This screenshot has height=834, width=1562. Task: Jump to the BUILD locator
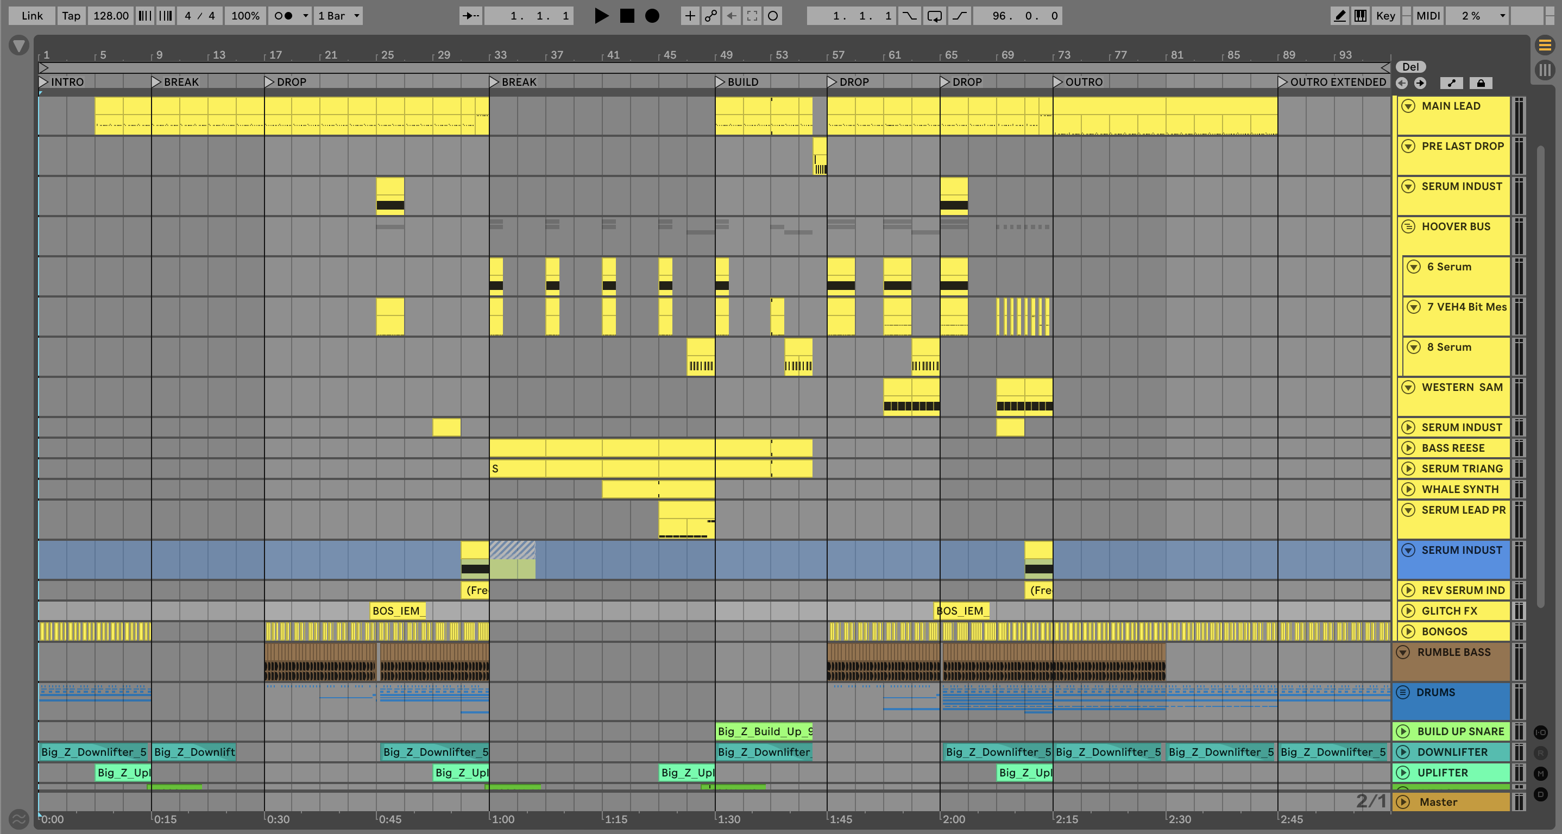tap(720, 82)
